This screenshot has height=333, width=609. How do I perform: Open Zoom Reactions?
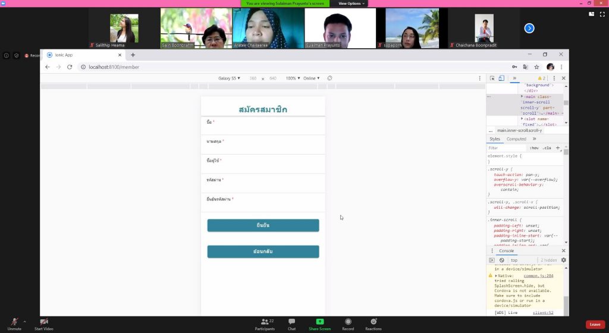pos(373,322)
